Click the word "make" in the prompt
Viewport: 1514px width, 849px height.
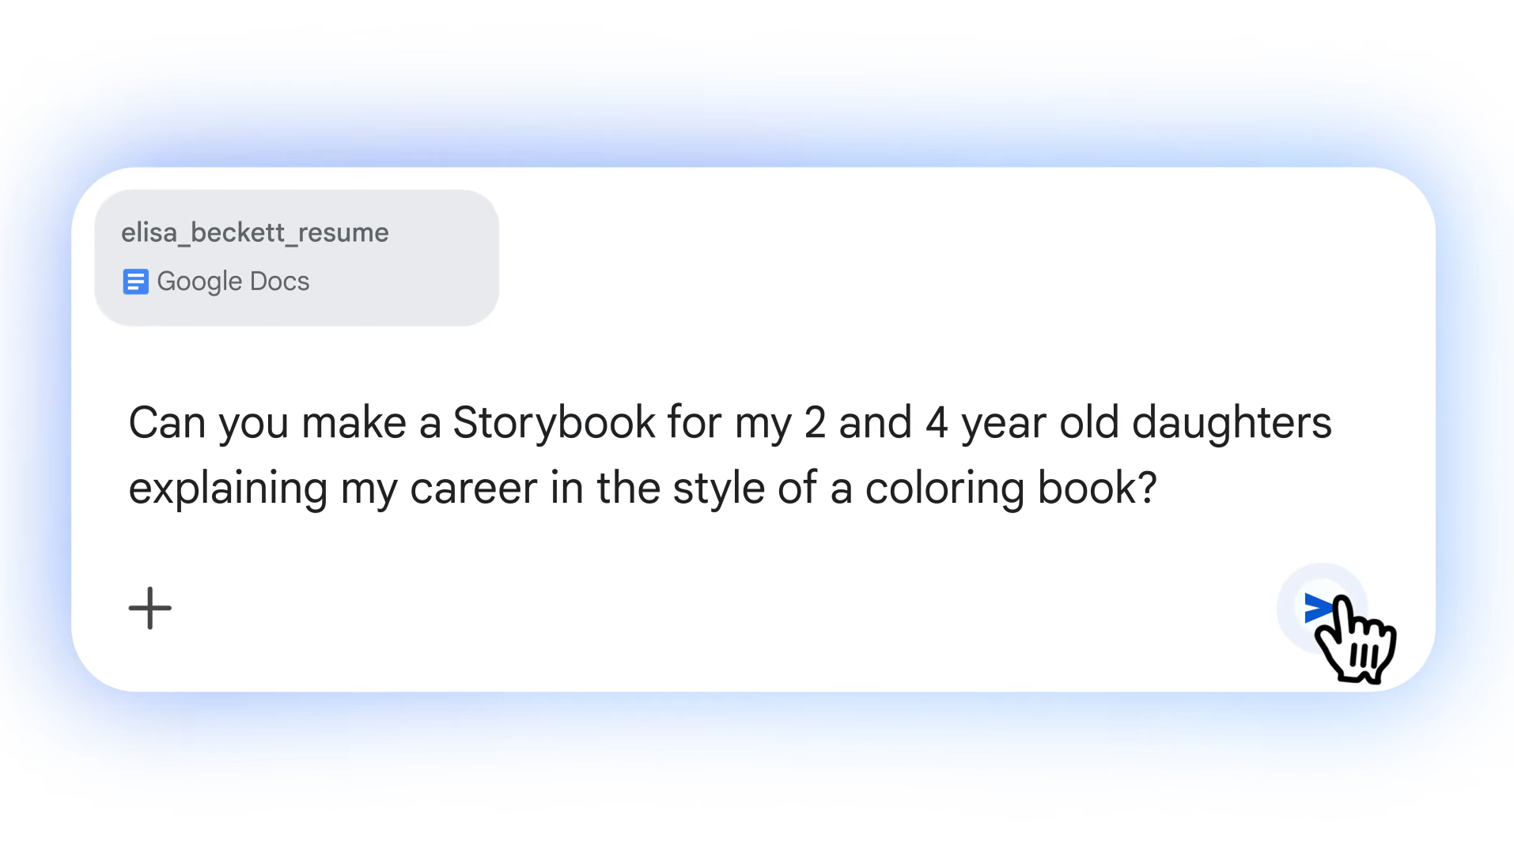[354, 422]
